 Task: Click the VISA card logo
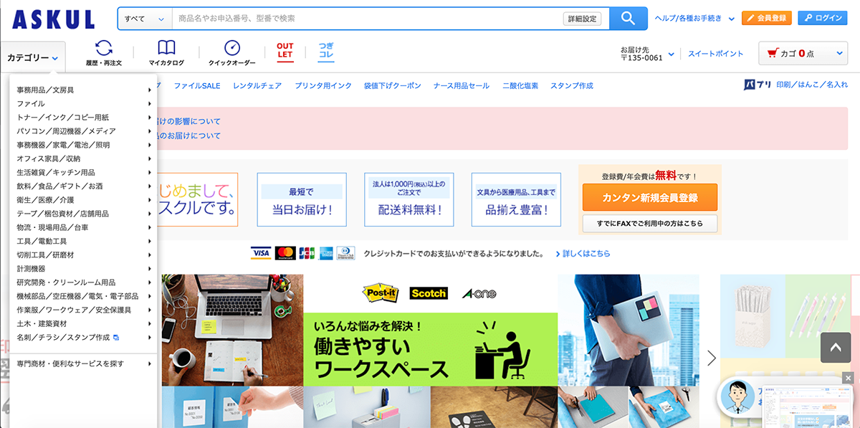pos(261,253)
